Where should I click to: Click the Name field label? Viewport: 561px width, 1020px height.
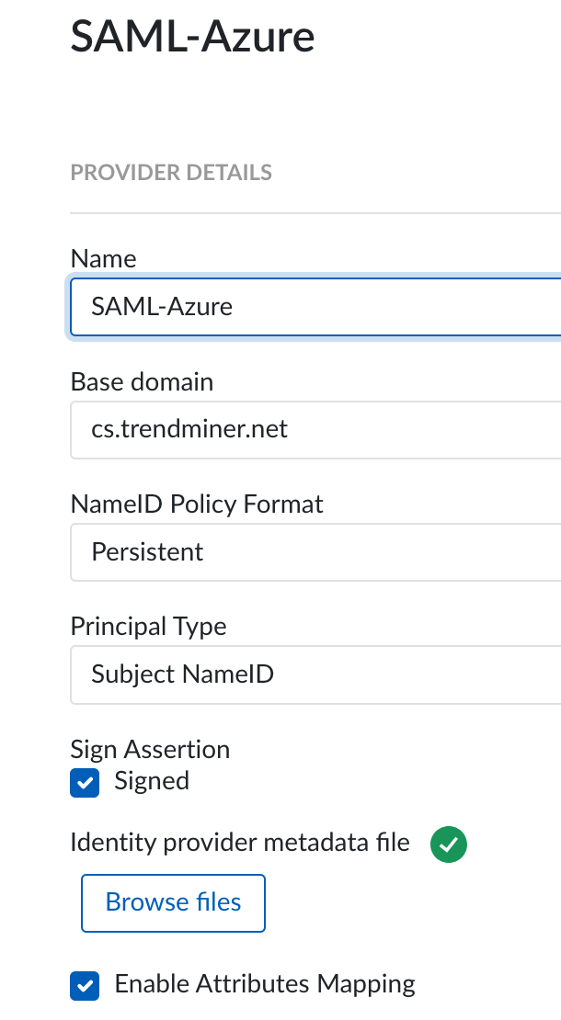click(x=103, y=258)
